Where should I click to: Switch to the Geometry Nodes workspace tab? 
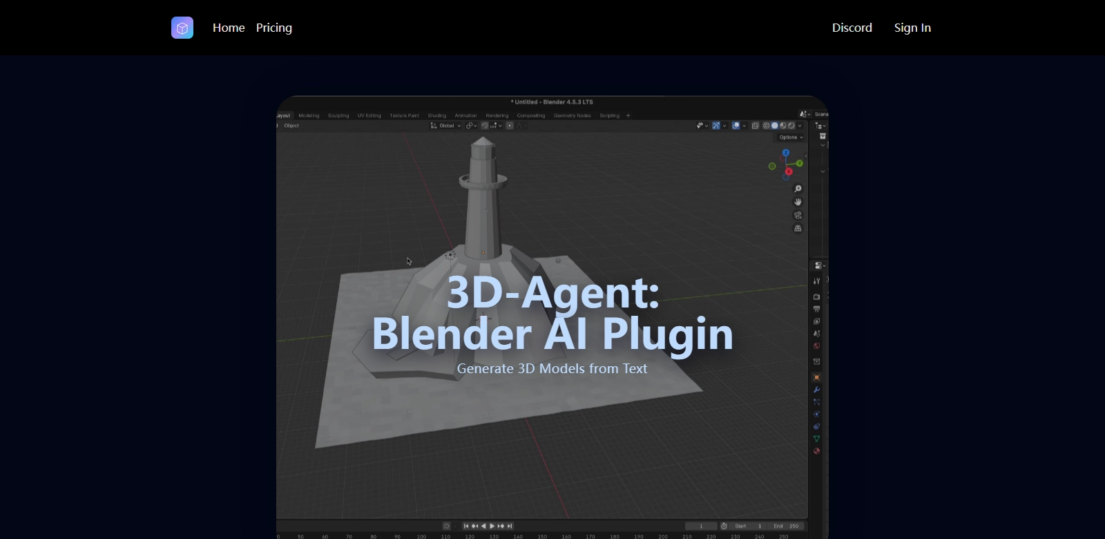pos(573,115)
